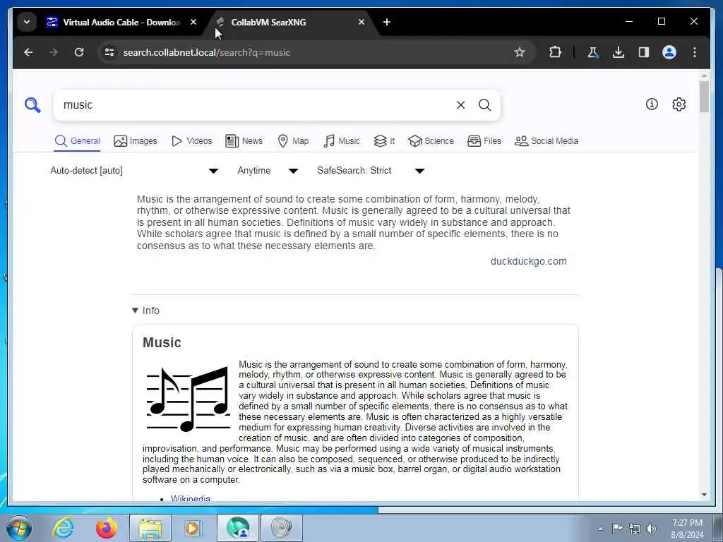
Task: Open Windows Explorer folder in taskbar
Action: [x=150, y=528]
